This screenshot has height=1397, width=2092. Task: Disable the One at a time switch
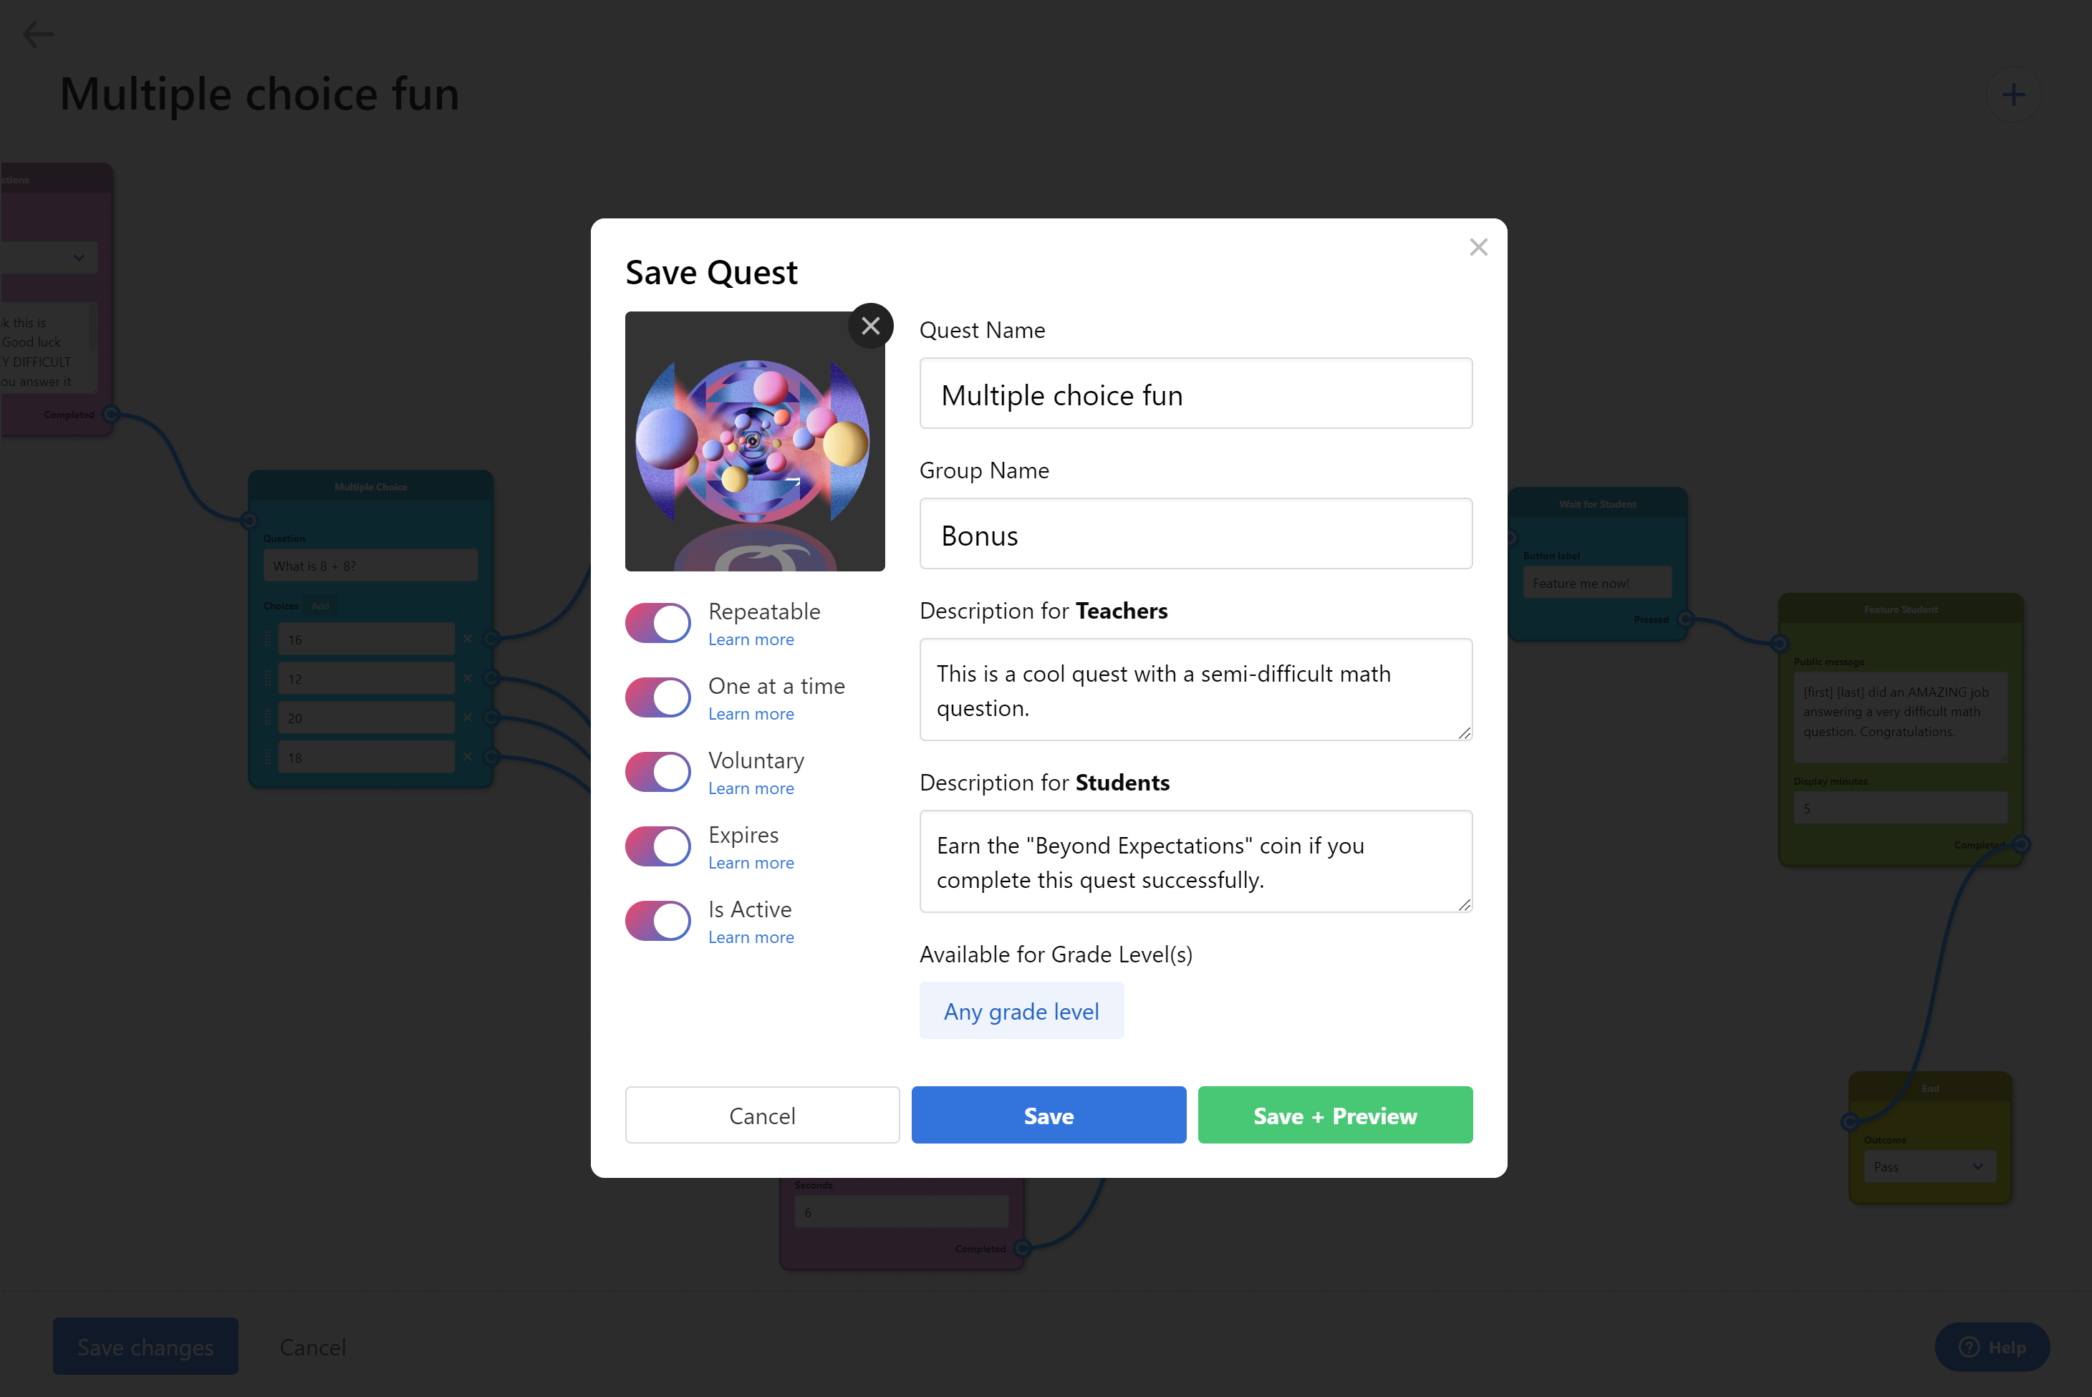(657, 697)
